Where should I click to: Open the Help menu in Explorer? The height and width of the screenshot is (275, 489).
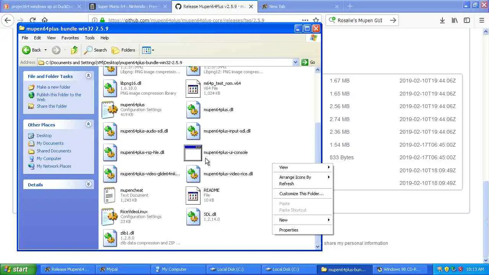(105, 38)
